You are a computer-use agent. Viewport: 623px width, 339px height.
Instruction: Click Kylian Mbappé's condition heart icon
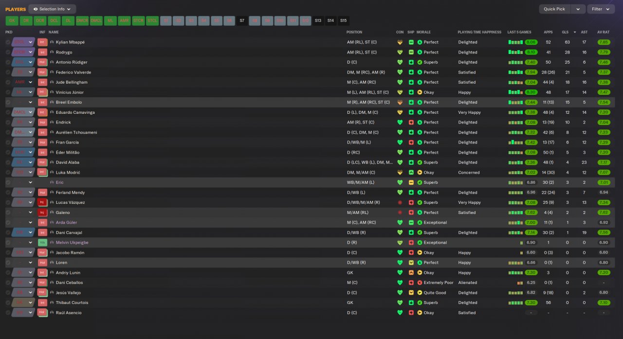(400, 42)
